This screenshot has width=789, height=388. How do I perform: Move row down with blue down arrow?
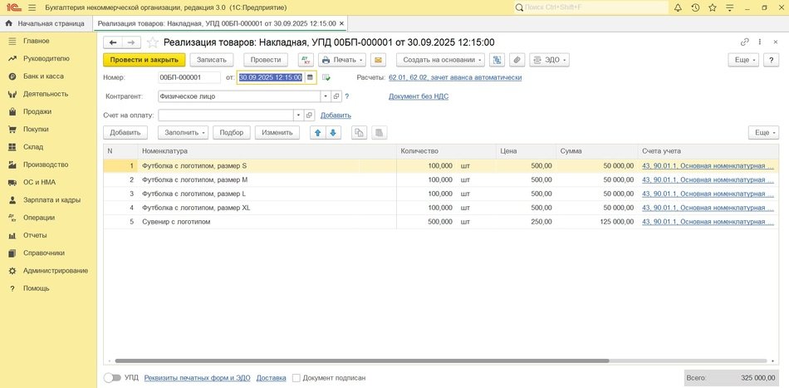pos(333,132)
